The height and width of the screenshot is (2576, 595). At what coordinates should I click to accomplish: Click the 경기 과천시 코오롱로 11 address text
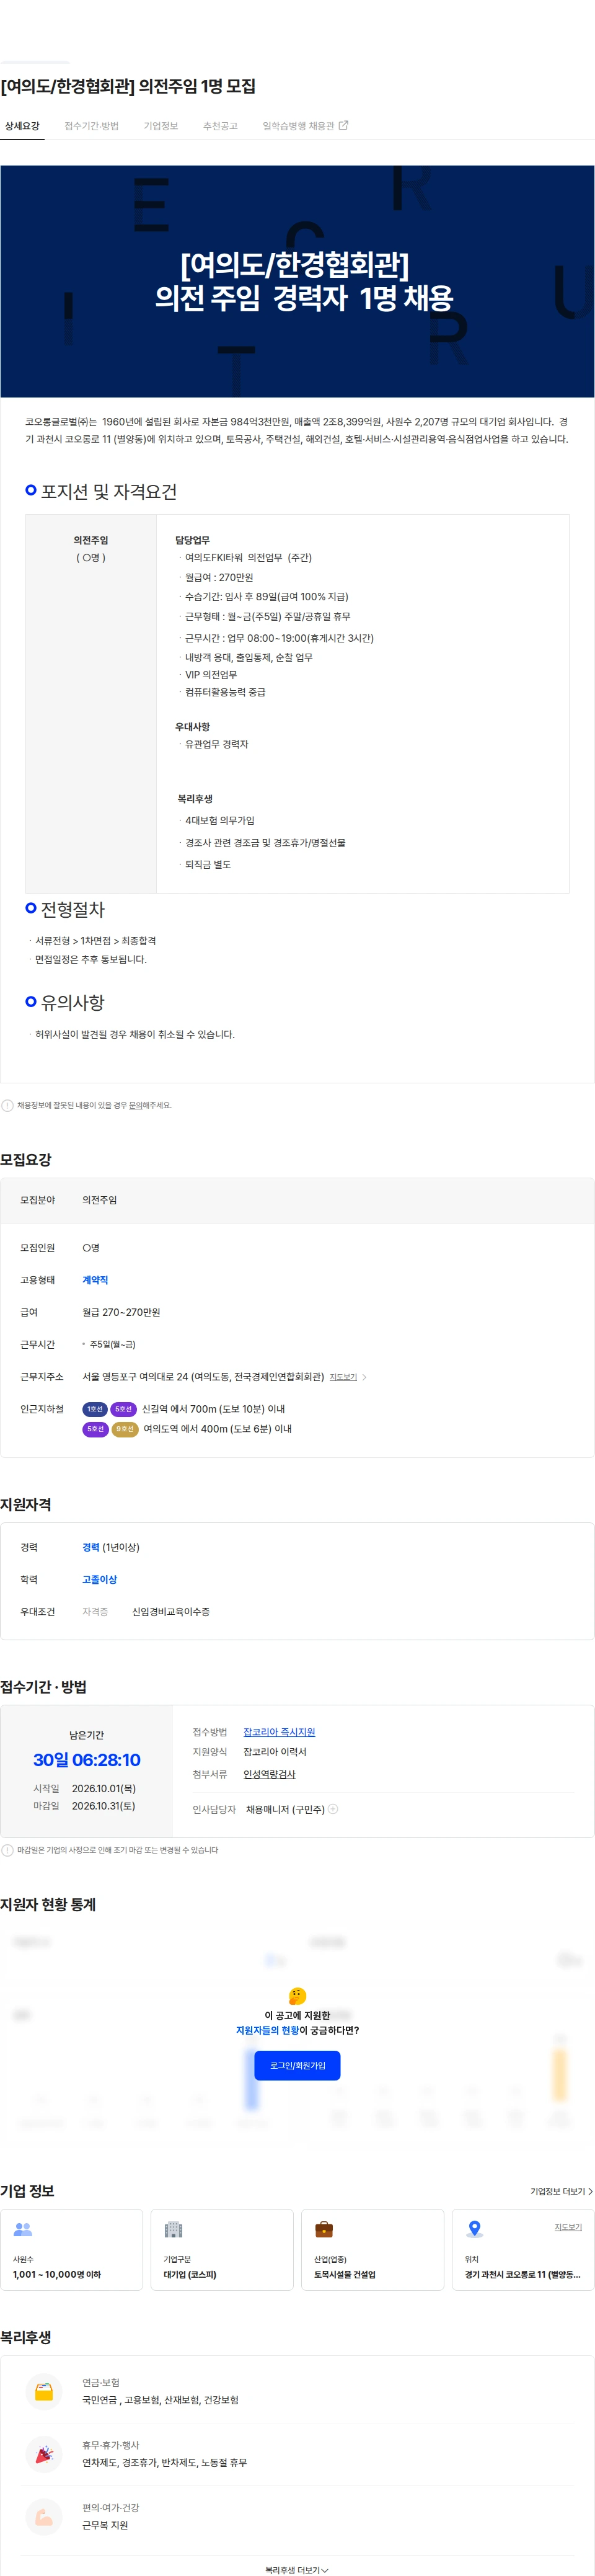point(522,2274)
